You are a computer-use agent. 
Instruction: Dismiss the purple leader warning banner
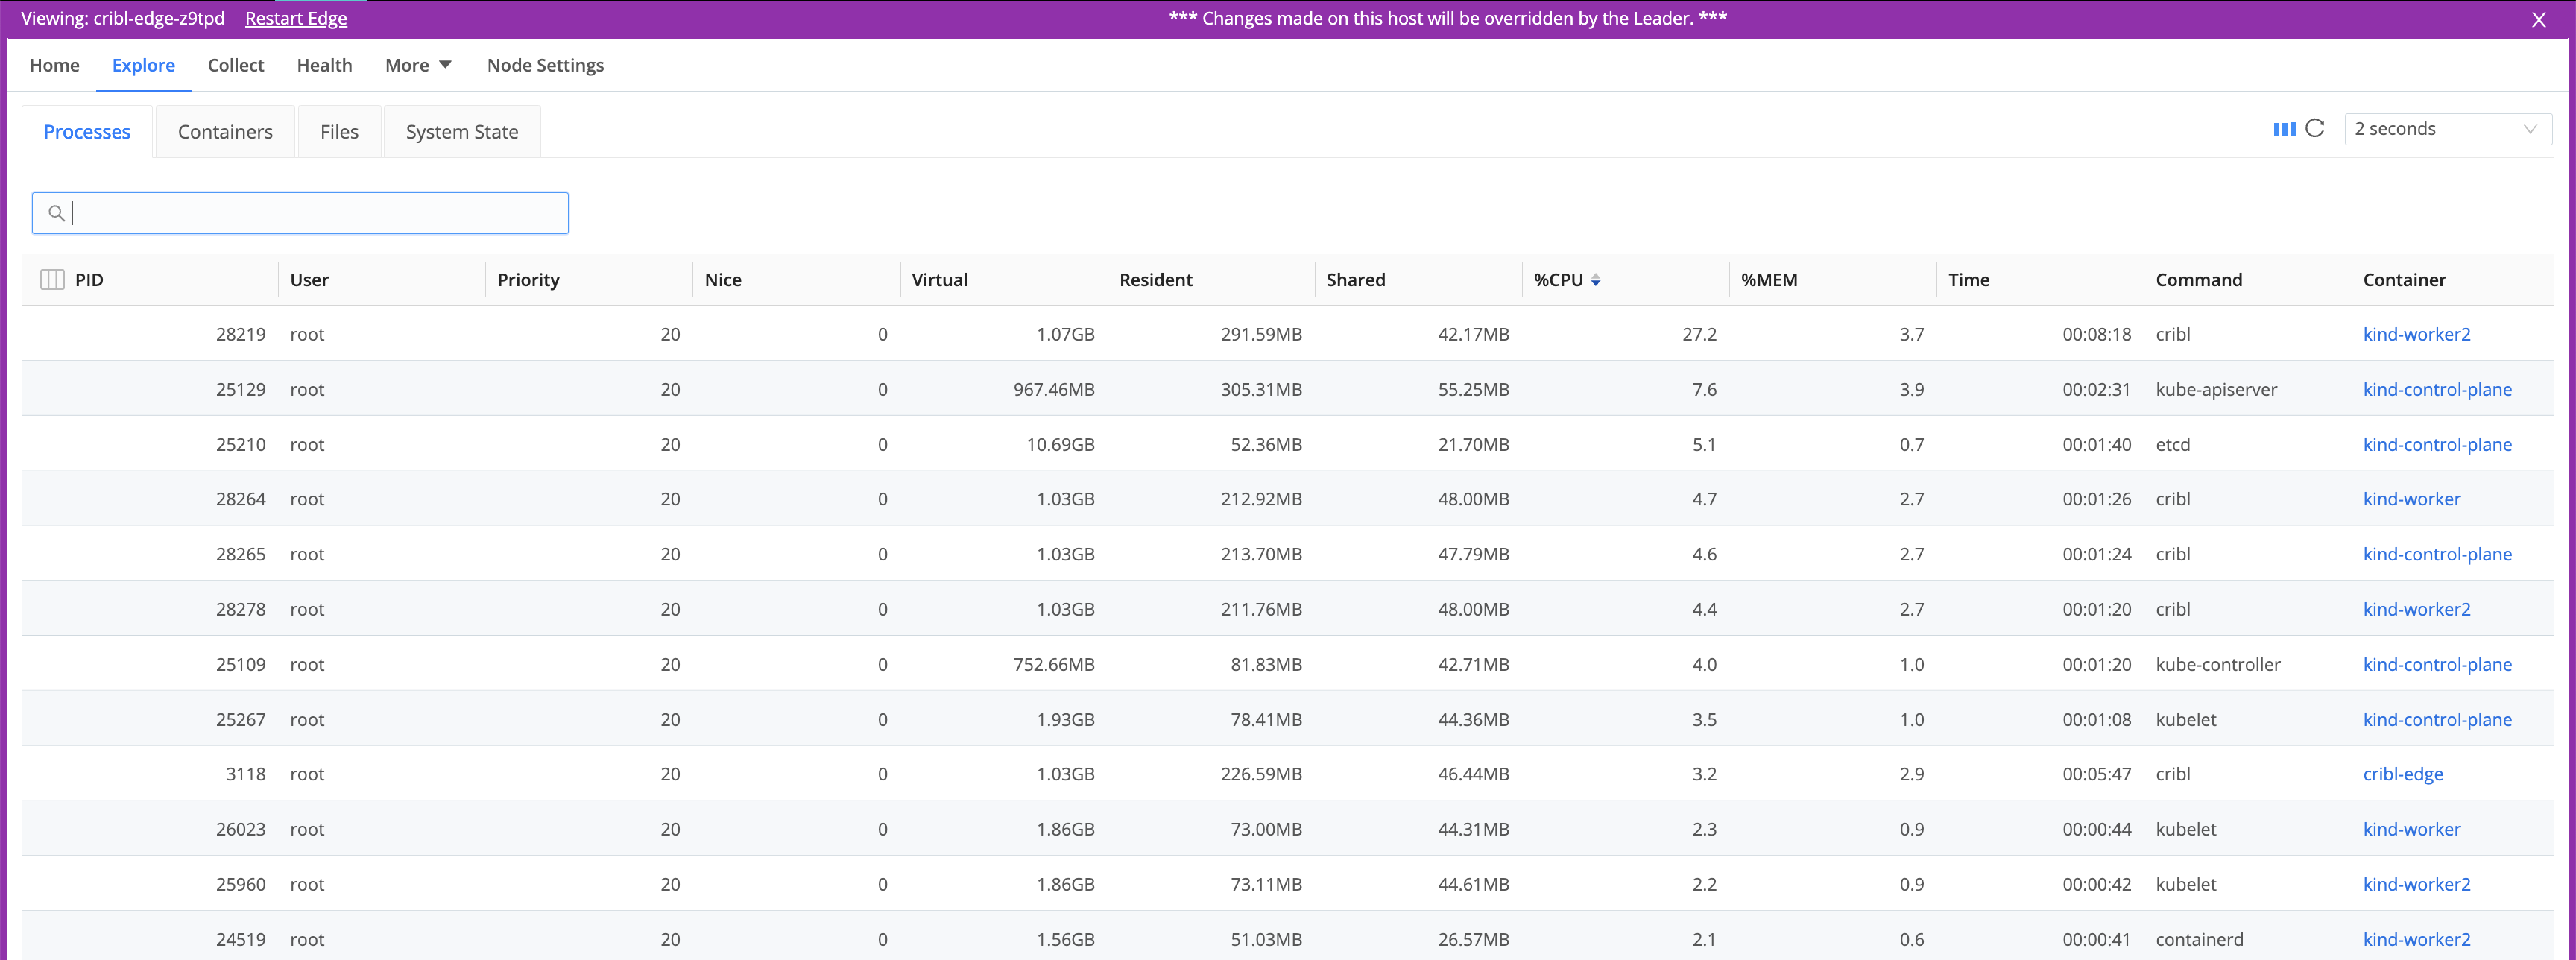[2538, 18]
